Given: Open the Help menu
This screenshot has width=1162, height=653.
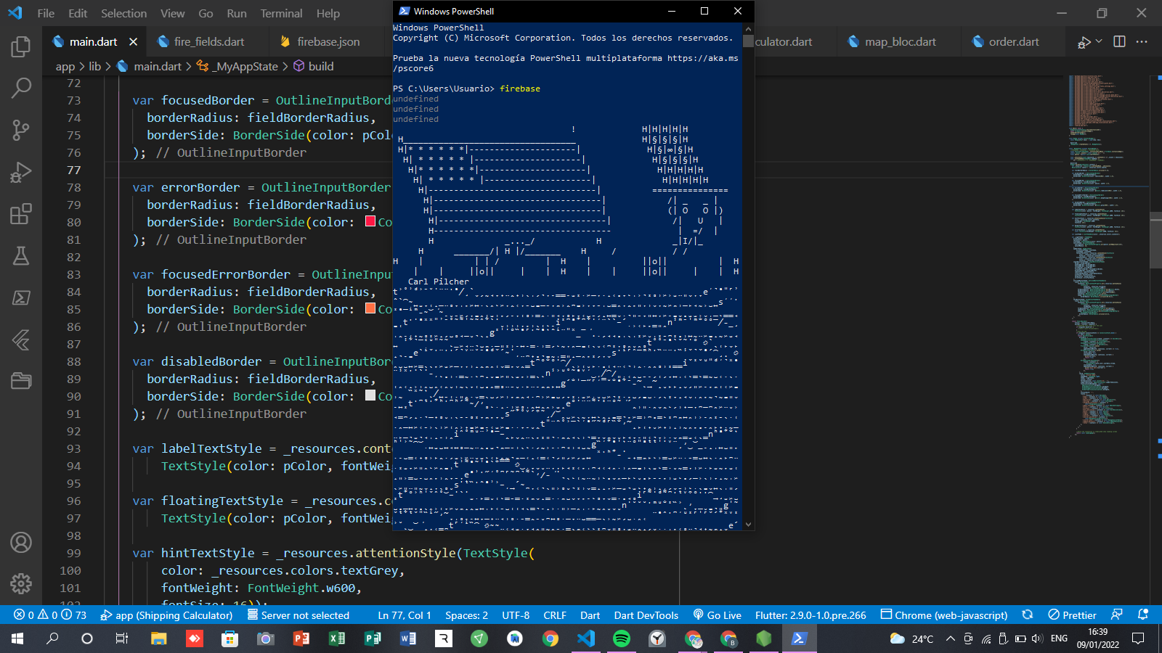Looking at the screenshot, I should click(328, 13).
